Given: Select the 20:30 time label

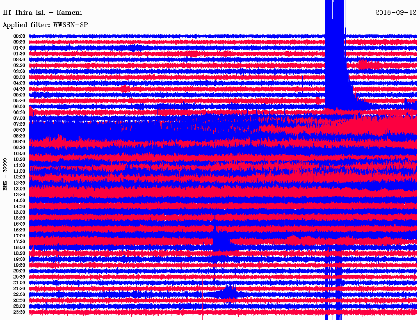Looking at the screenshot, I should 19,277.
